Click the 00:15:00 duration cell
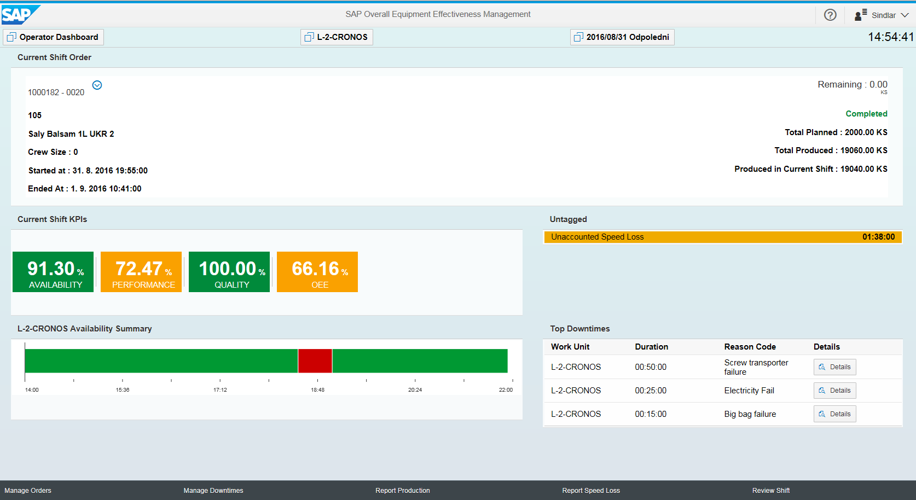916x500 pixels. pos(651,414)
